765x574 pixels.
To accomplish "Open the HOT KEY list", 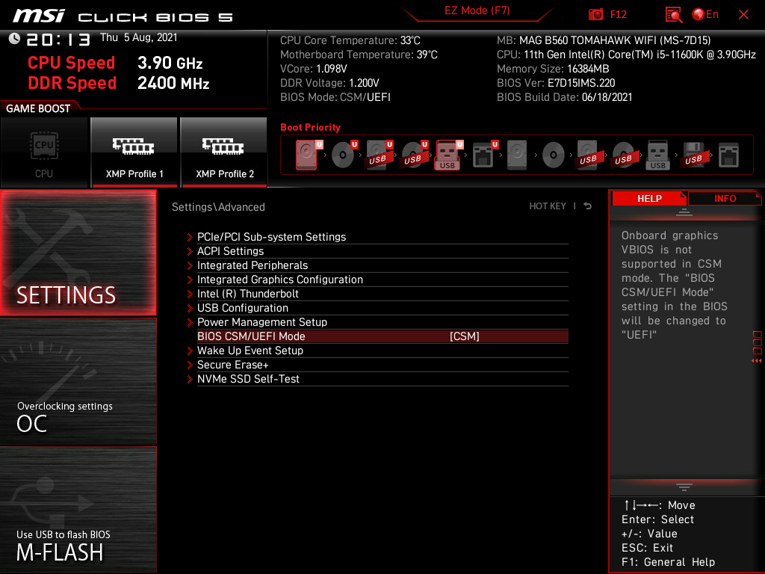I will click(548, 206).
